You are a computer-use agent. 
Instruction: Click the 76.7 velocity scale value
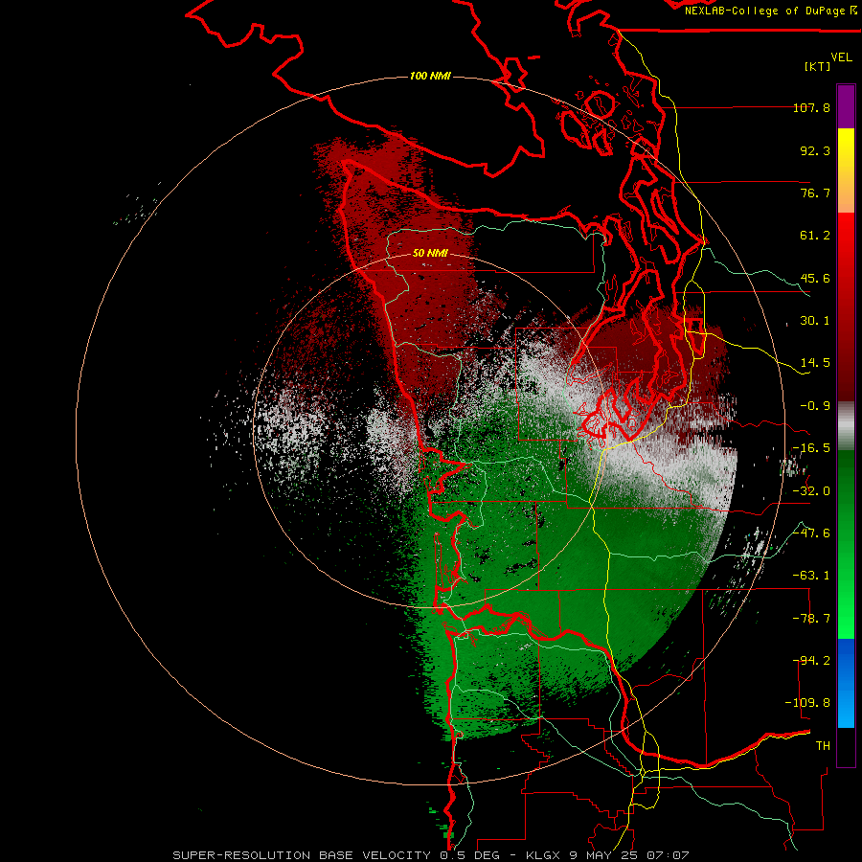coord(815,193)
